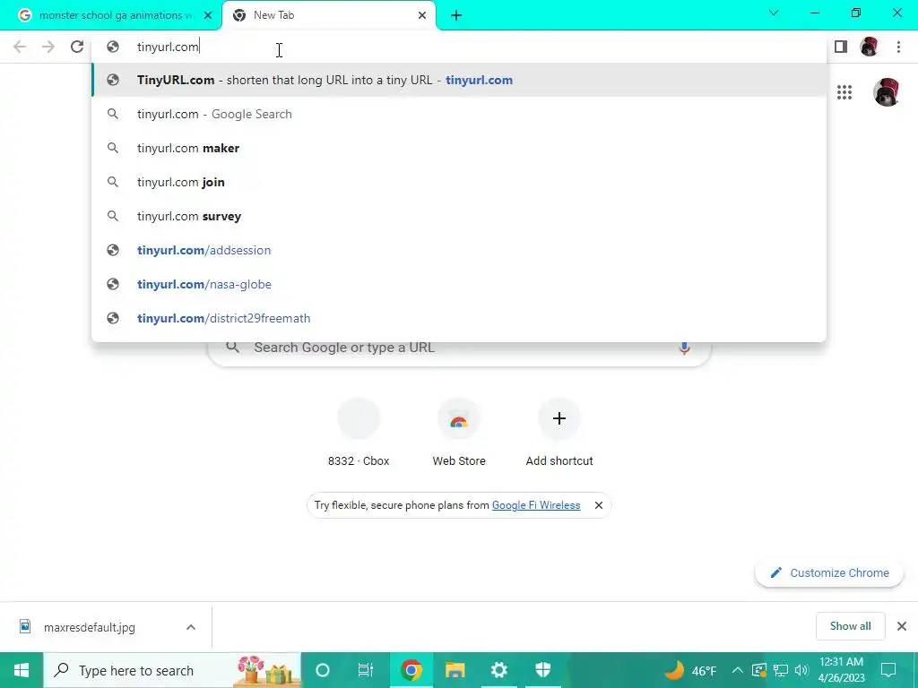Open Task View on the taskbar
918x688 pixels.
tap(366, 670)
